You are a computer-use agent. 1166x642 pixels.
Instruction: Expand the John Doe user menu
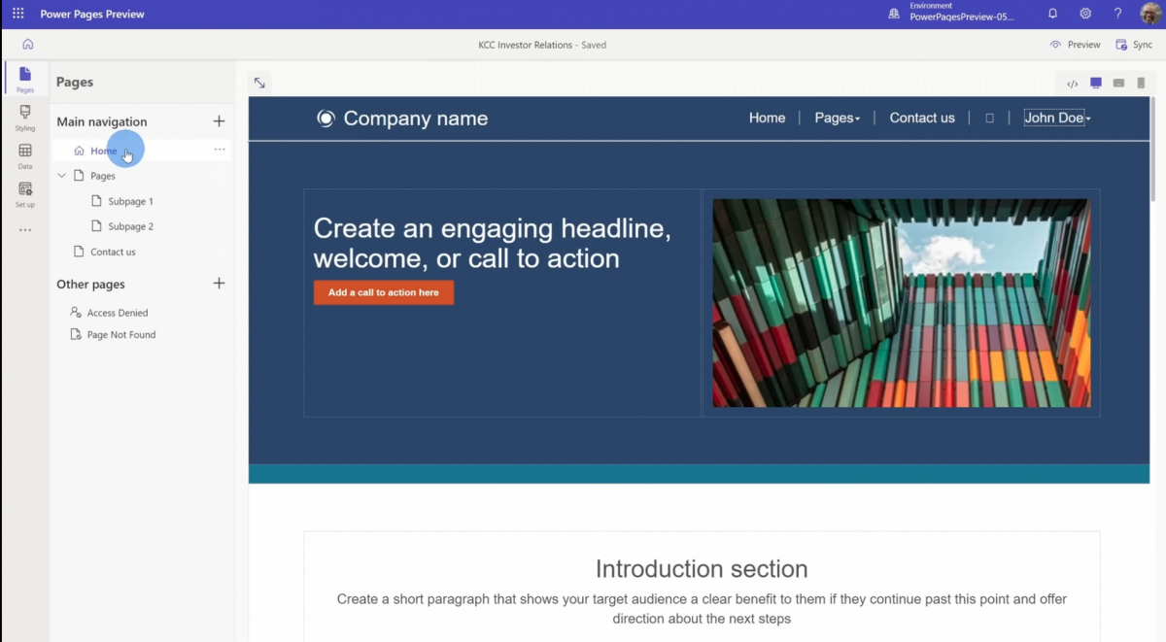1057,118
